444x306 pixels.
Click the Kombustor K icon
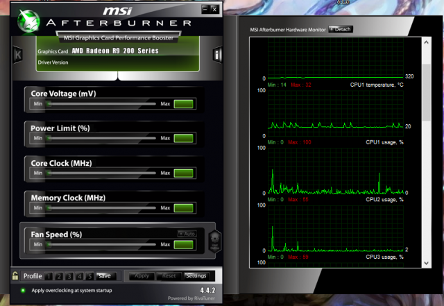click(17, 54)
